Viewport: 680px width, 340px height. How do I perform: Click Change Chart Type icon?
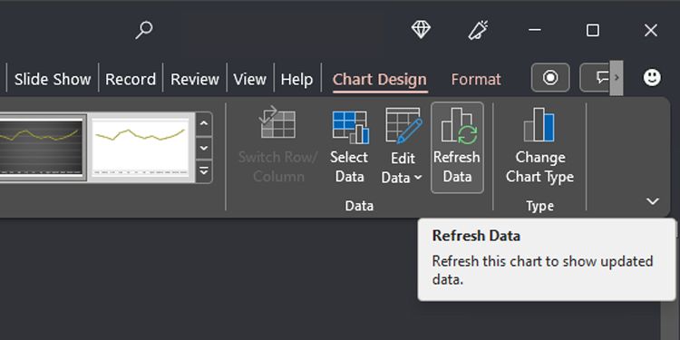click(x=539, y=125)
